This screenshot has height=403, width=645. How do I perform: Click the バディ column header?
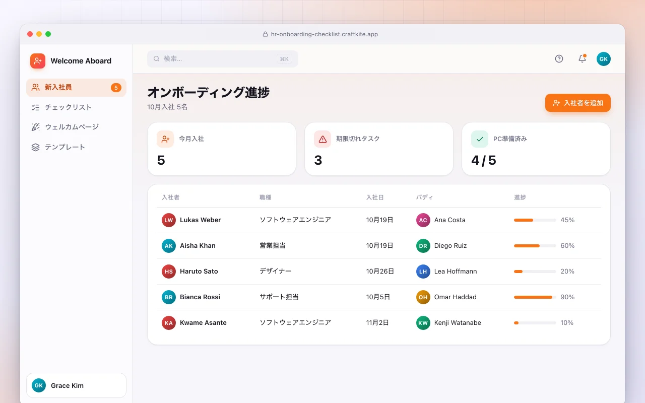coord(425,197)
